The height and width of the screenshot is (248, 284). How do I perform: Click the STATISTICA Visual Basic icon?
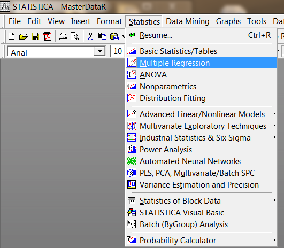pyautogui.click(x=132, y=212)
